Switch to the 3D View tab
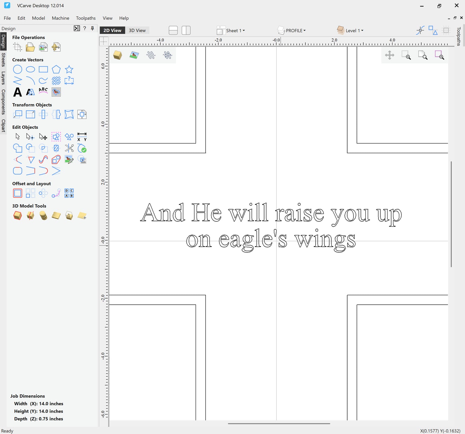 pyautogui.click(x=137, y=30)
